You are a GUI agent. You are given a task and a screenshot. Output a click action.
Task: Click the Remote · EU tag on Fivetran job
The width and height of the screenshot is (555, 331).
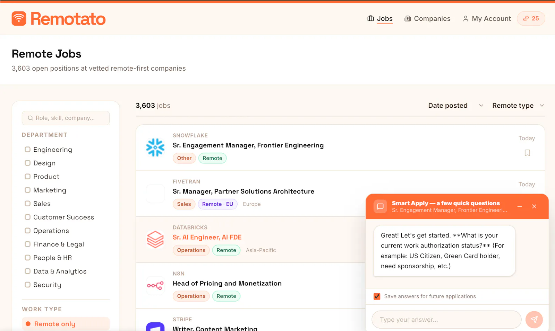coord(217,204)
